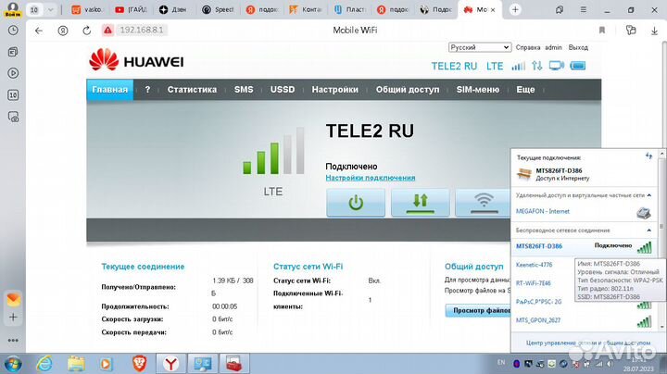Click the header up/down data arrows icon
Screen dimensions: 667x374
click(x=536, y=66)
